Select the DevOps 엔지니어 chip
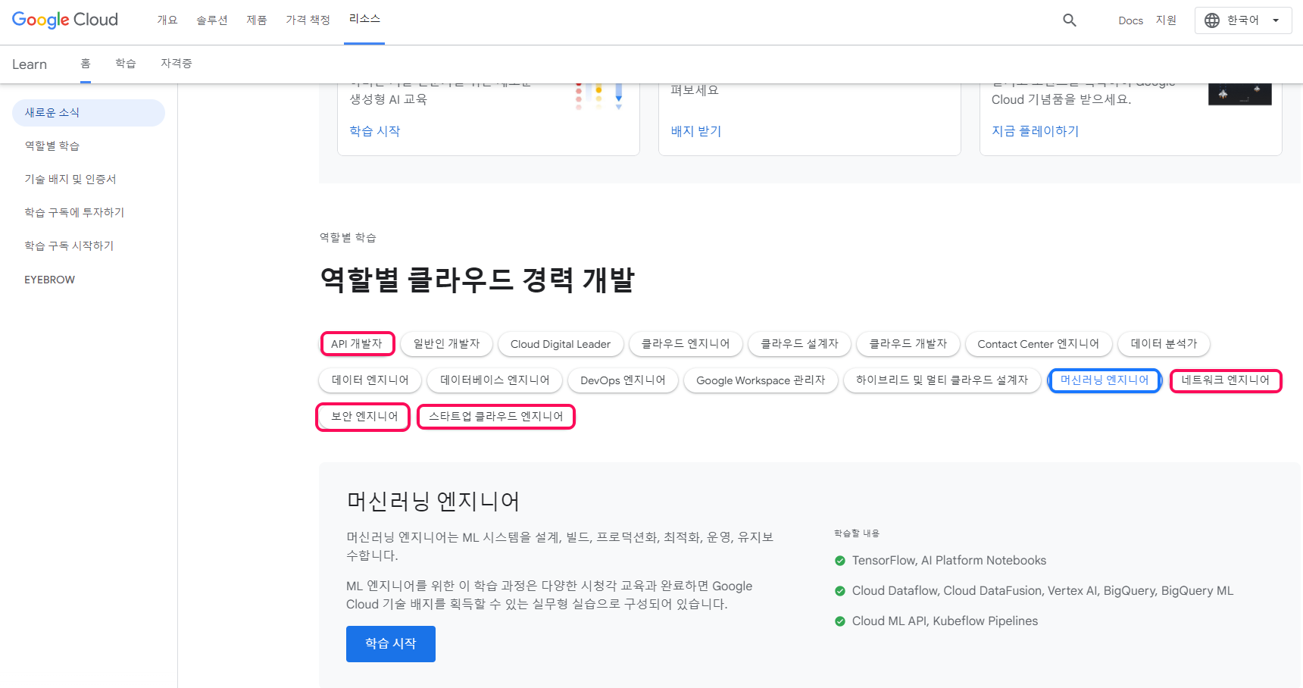The image size is (1303, 688). tap(623, 380)
